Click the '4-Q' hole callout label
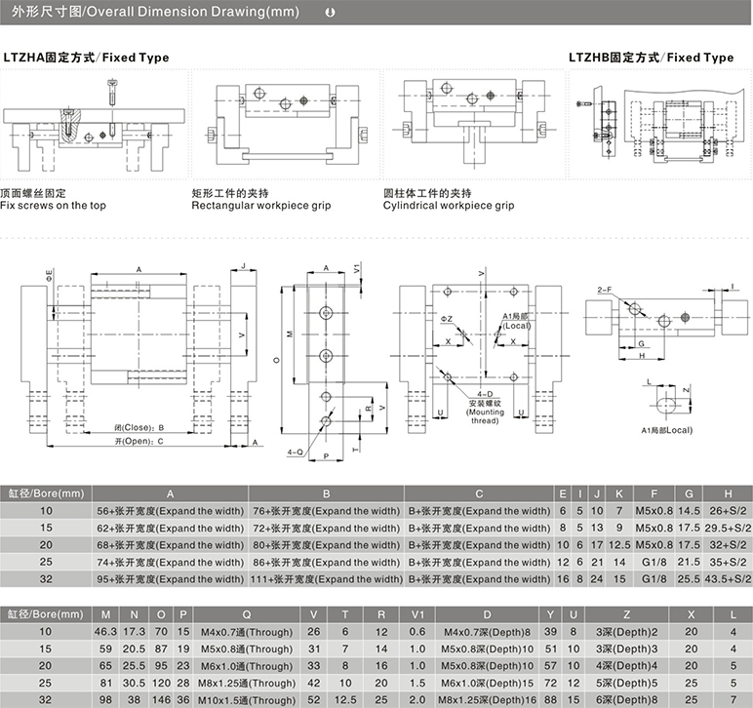Image resolution: width=753 pixels, height=708 pixels. coord(295,452)
